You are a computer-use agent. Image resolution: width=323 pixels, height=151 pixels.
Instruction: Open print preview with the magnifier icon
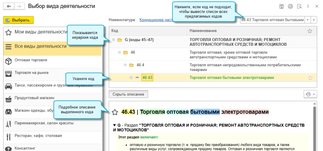point(299,6)
